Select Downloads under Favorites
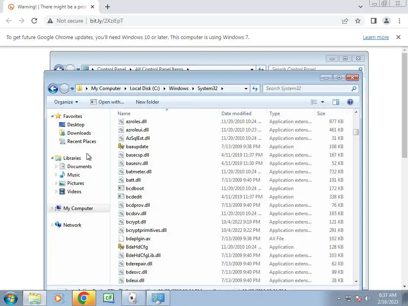Image resolution: width=408 pixels, height=306 pixels. [x=79, y=133]
